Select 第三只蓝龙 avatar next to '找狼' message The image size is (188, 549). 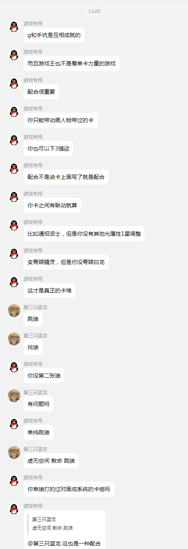pos(14,339)
